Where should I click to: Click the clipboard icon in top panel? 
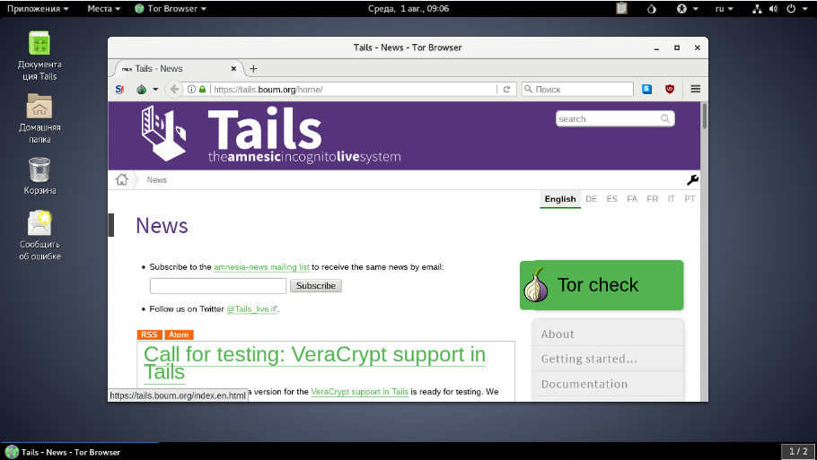pyautogui.click(x=621, y=8)
